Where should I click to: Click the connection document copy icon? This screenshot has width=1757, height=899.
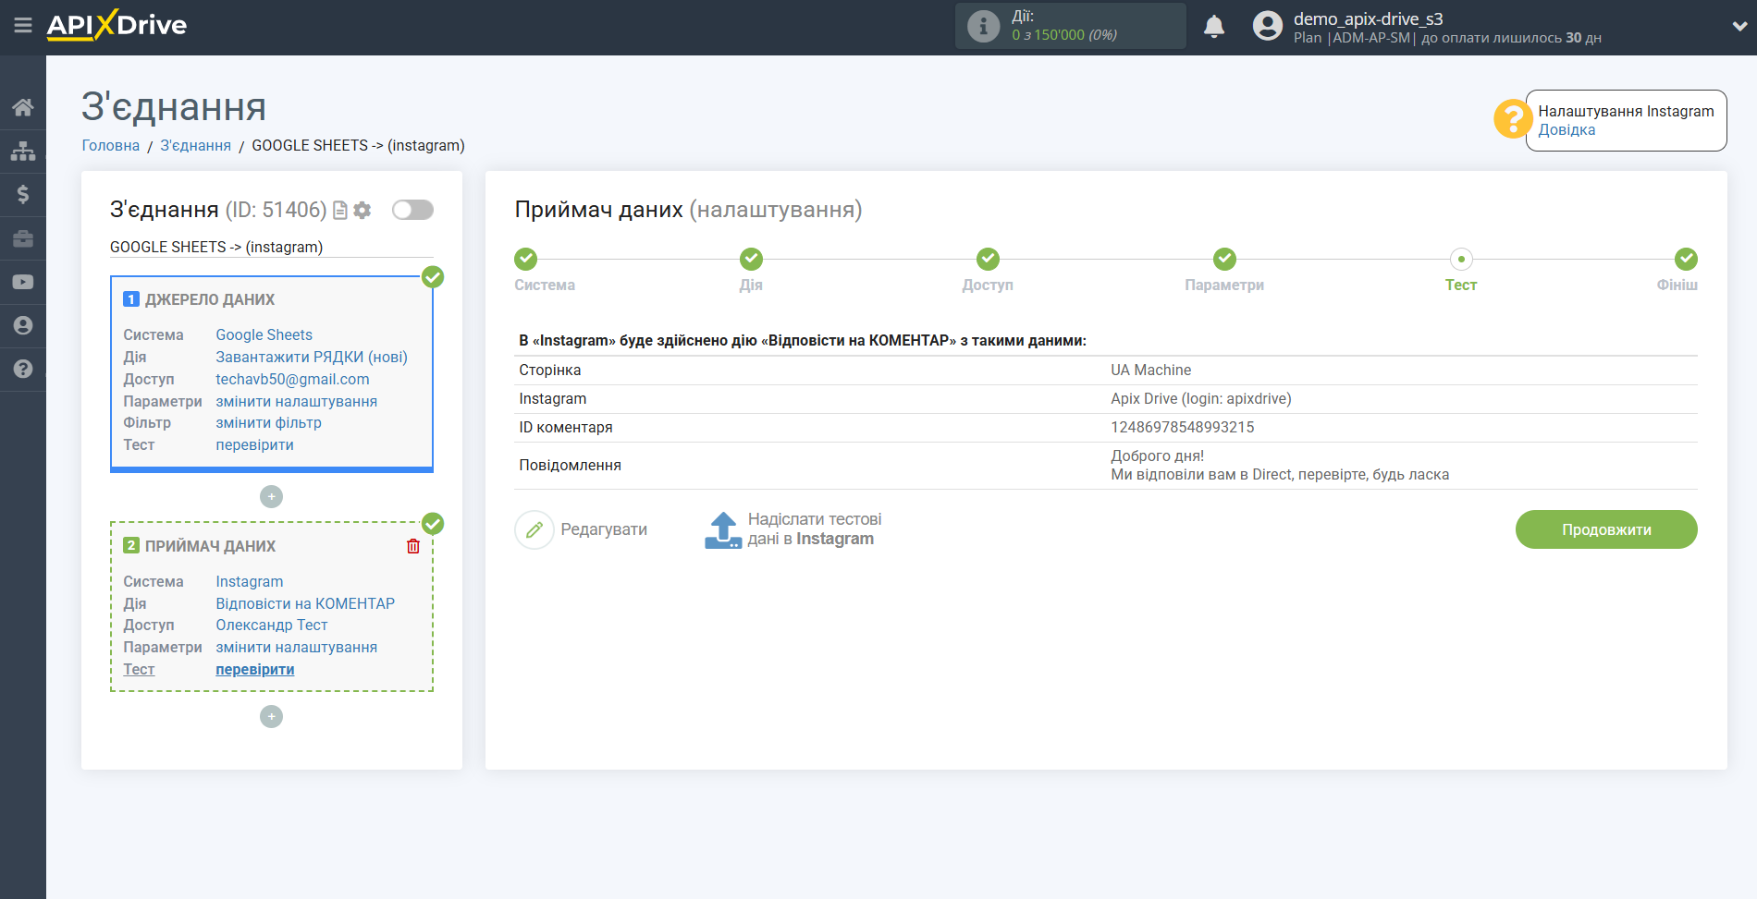(340, 211)
